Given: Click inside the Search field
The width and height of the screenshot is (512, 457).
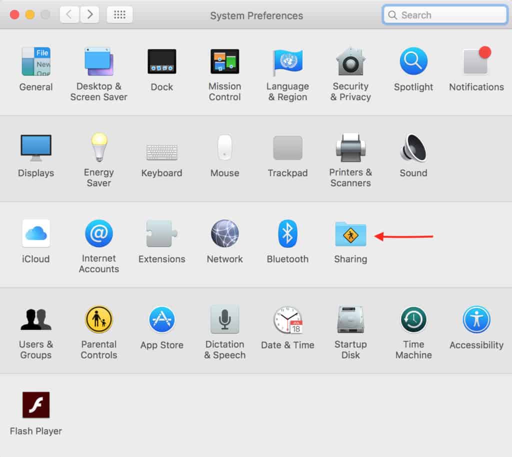Looking at the screenshot, I should pos(444,15).
